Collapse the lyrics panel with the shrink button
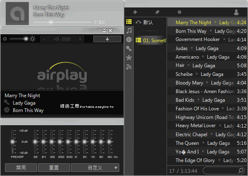The image size is (248, 176). pos(104,30)
